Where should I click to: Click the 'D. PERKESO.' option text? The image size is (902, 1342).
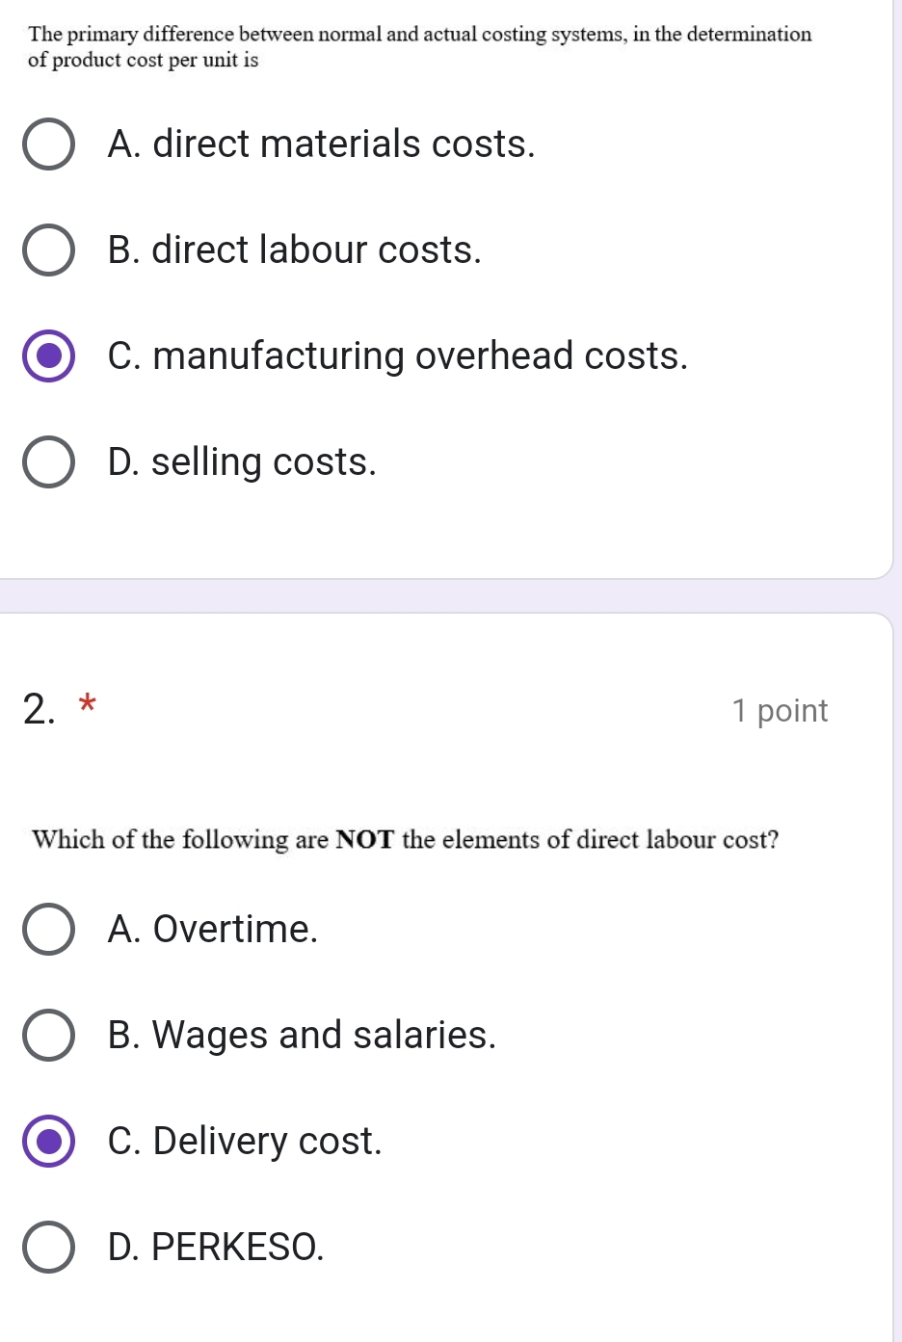[216, 1248]
